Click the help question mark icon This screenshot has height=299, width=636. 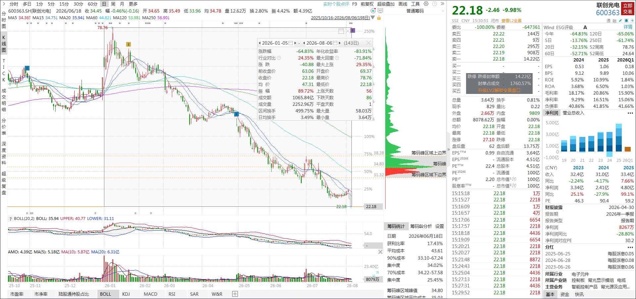click(434, 4)
